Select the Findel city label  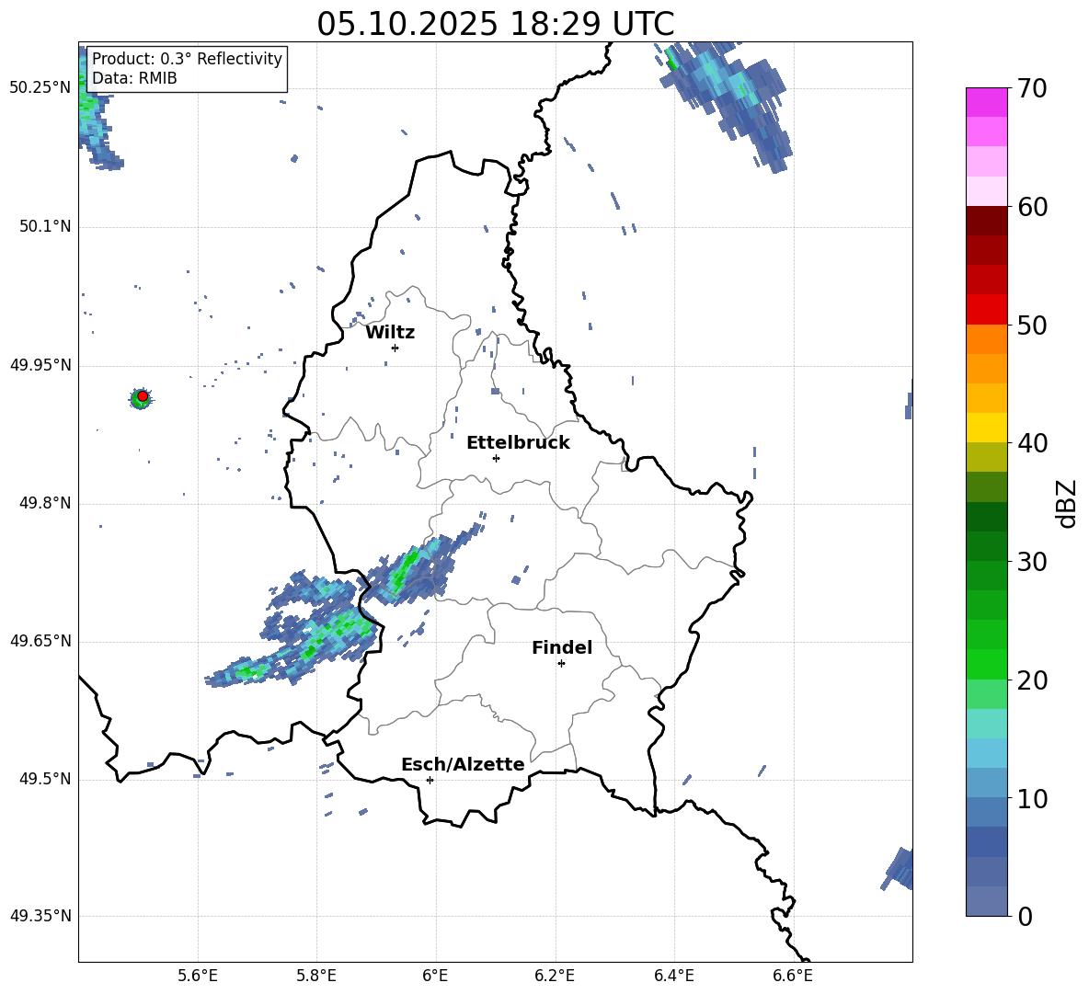562,647
